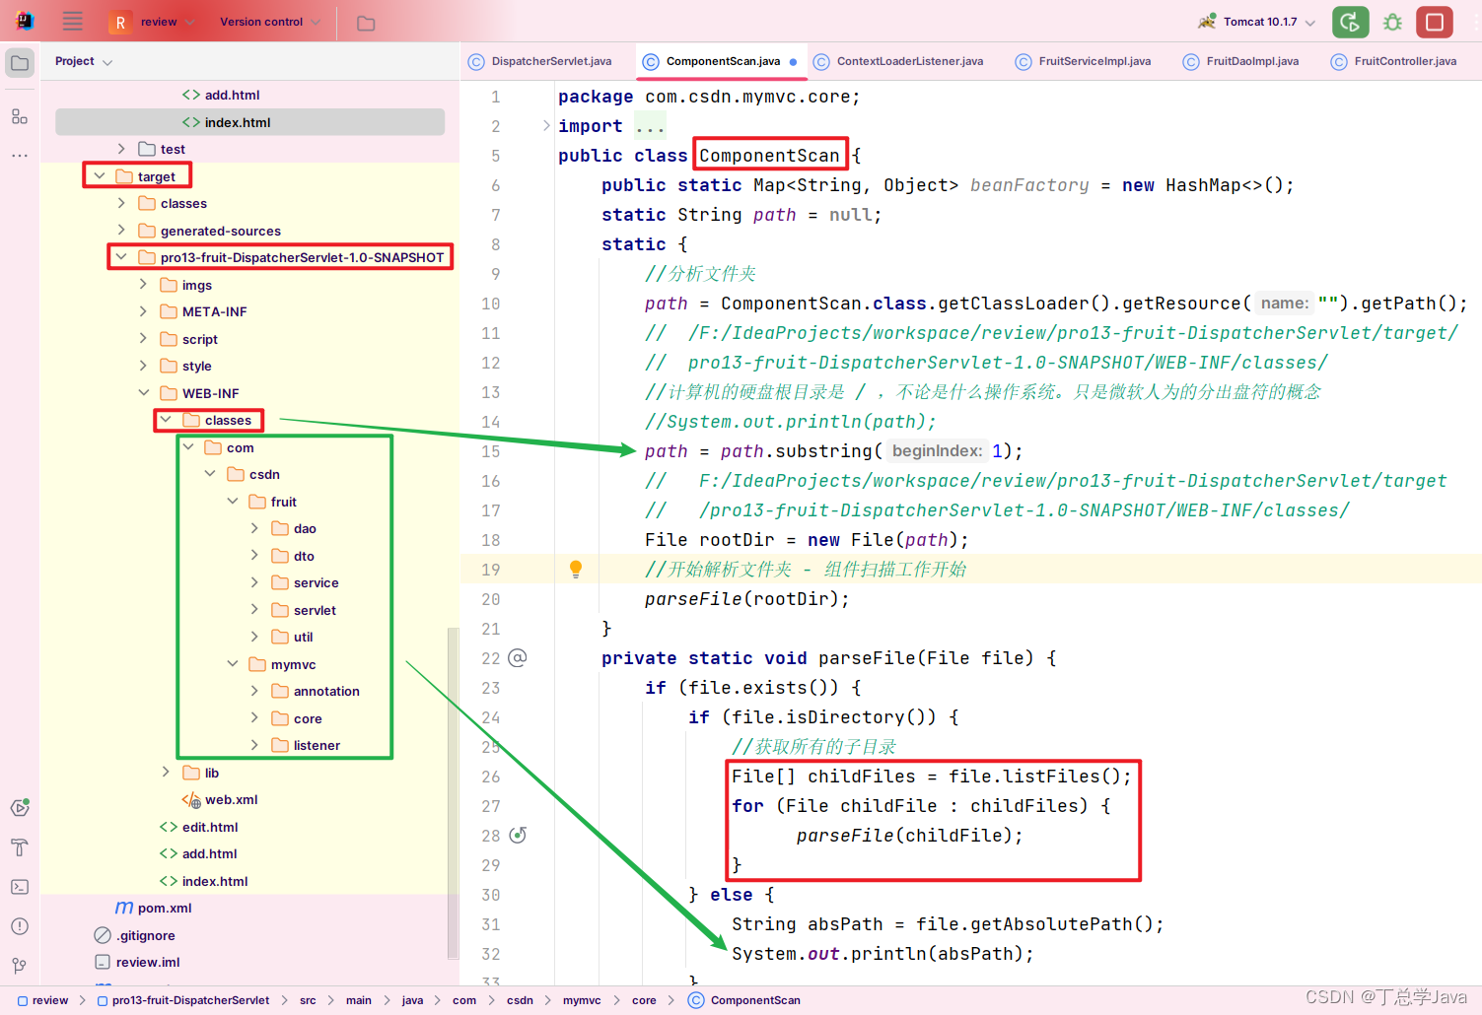Open the Project view dropdown
The width and height of the screenshot is (1482, 1015).
[84, 61]
